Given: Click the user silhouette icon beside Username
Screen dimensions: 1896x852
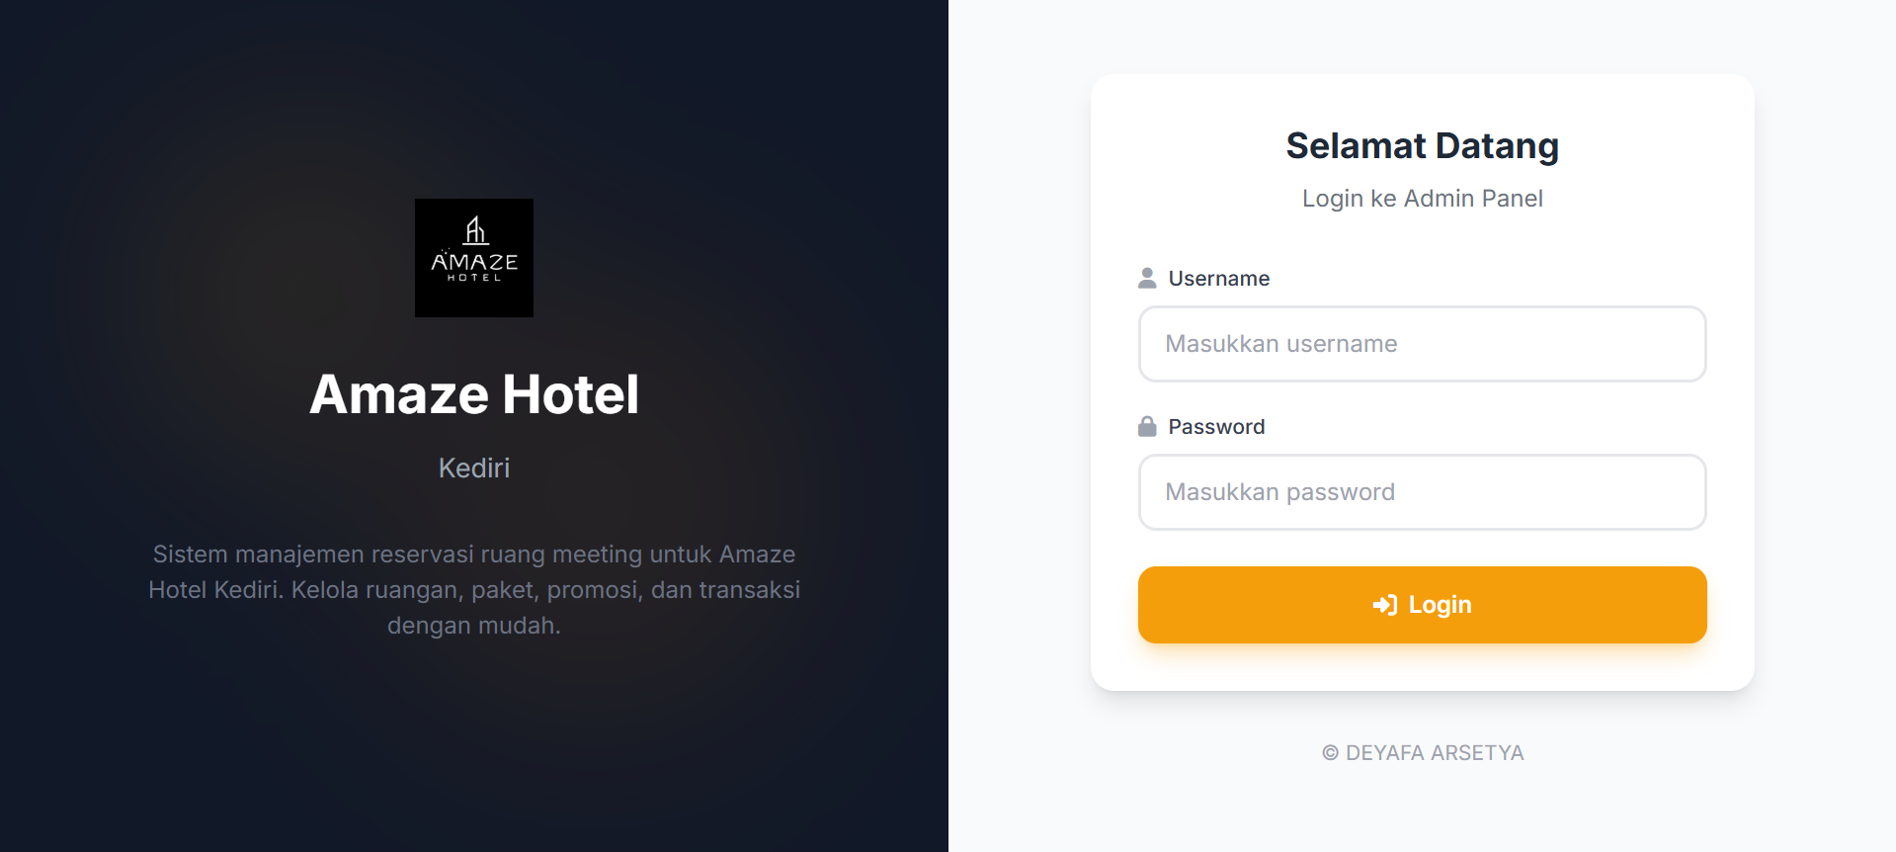Looking at the screenshot, I should (1147, 279).
